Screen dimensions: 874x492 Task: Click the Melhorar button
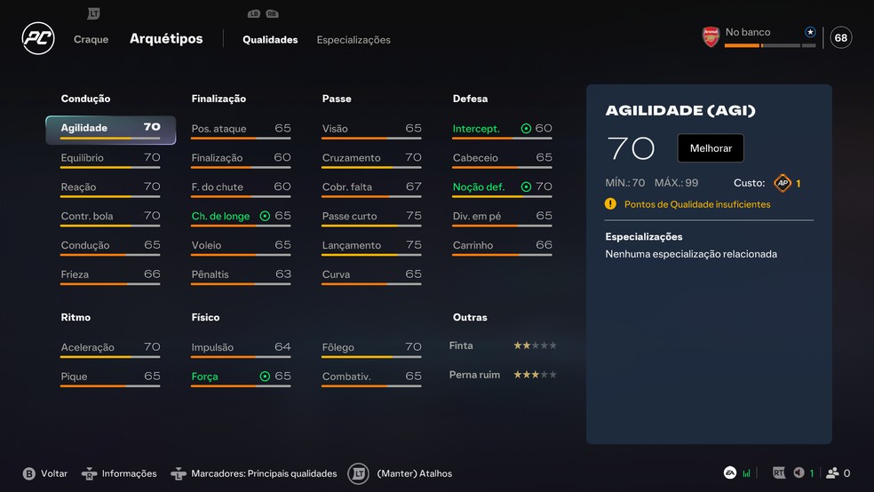[711, 148]
